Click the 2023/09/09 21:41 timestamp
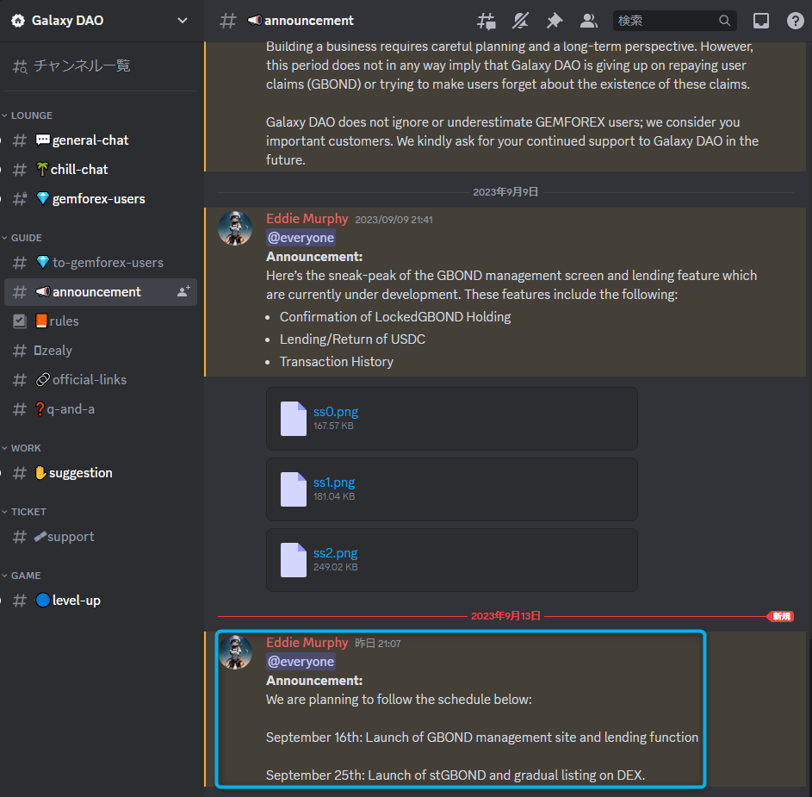The image size is (812, 797). coord(394,220)
